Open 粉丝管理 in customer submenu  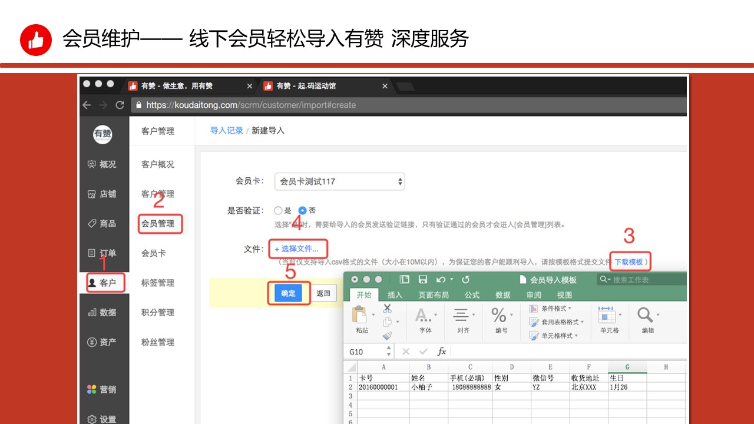click(158, 342)
